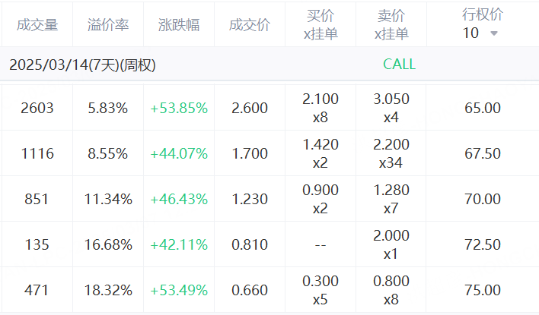This screenshot has height=315, width=539.
Task: Click the bid price 2.100 x8
Action: click(x=321, y=108)
